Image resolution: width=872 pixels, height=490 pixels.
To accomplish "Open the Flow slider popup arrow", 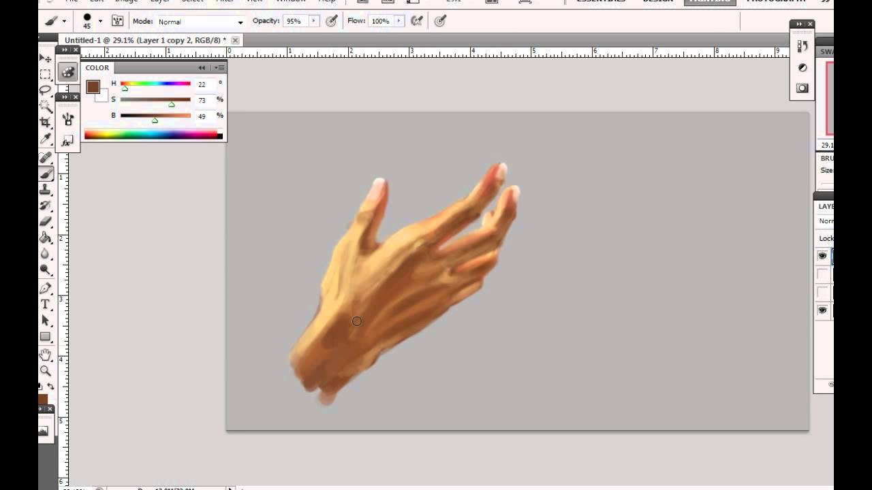I will [x=401, y=21].
